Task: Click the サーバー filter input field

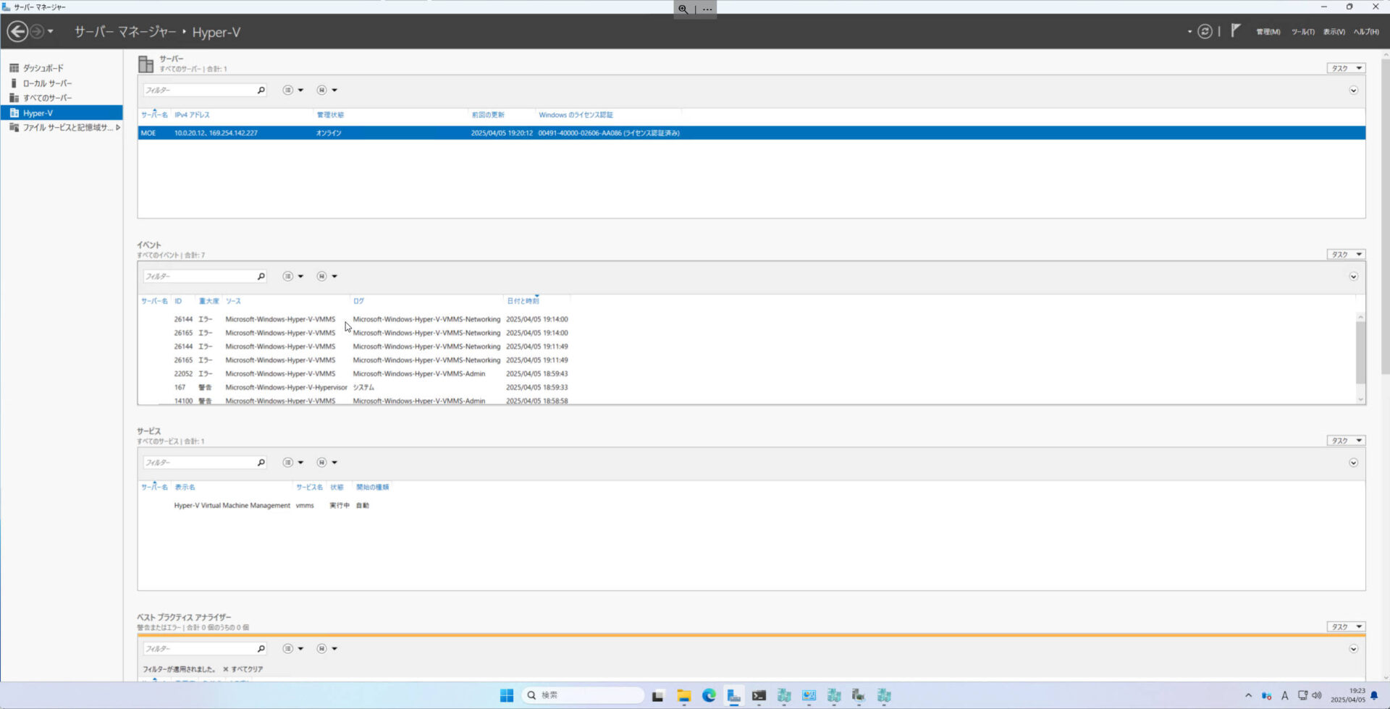Action: click(199, 90)
